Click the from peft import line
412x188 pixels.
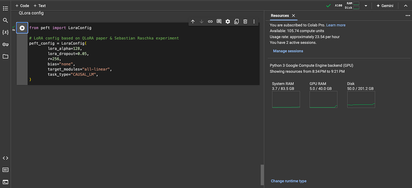pyautogui.click(x=60, y=28)
